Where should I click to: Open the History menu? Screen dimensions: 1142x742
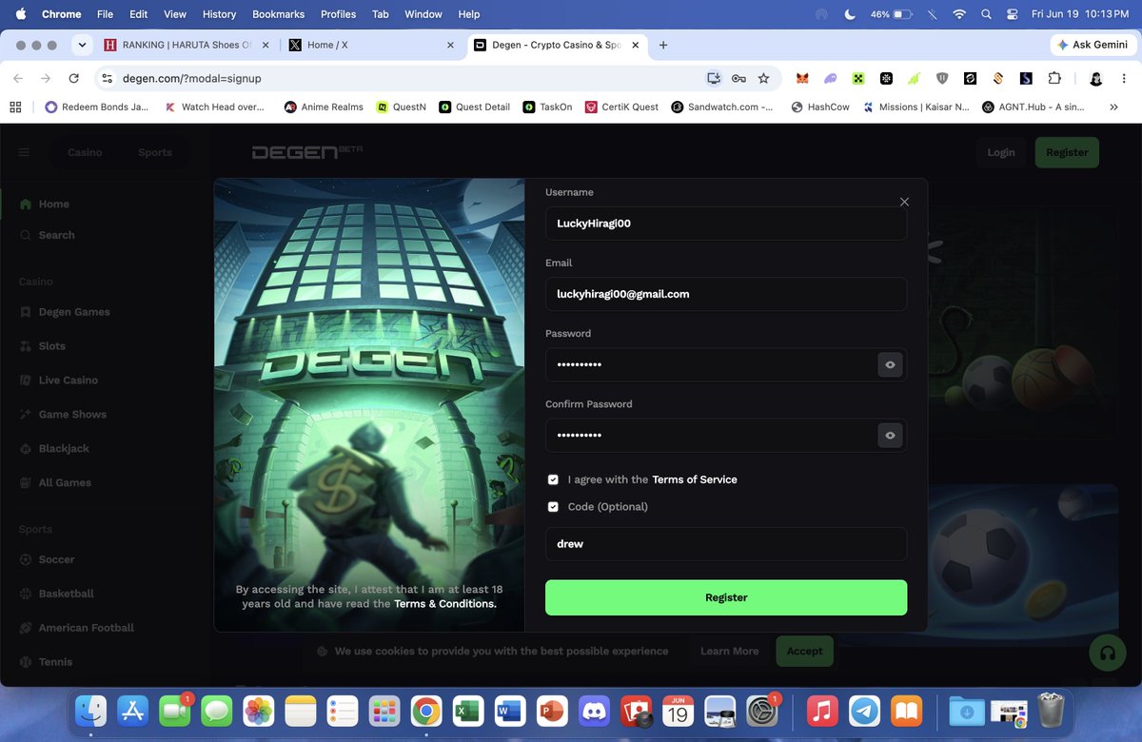[219, 14]
